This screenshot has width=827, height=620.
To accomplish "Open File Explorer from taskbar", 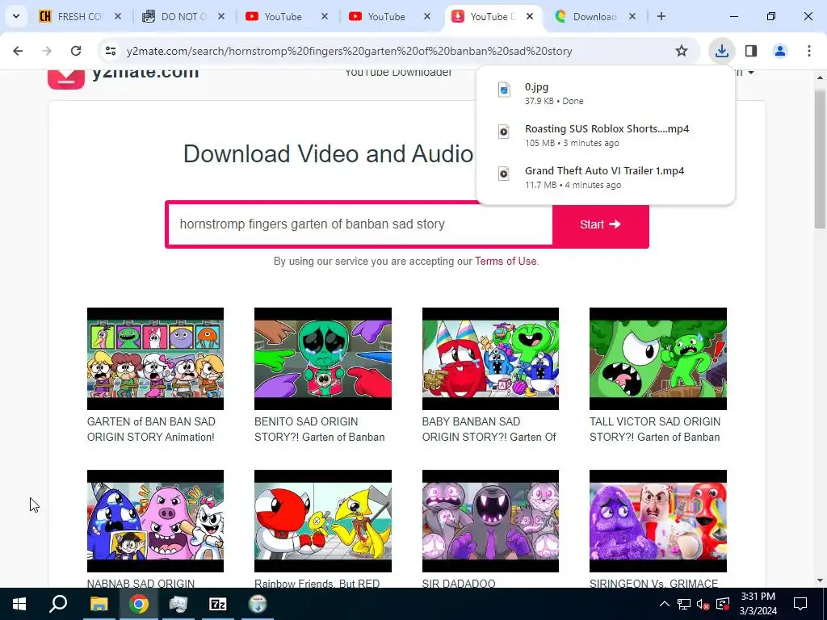I will pos(99,604).
